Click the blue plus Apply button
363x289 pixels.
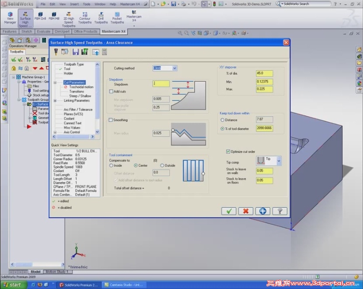263,211
